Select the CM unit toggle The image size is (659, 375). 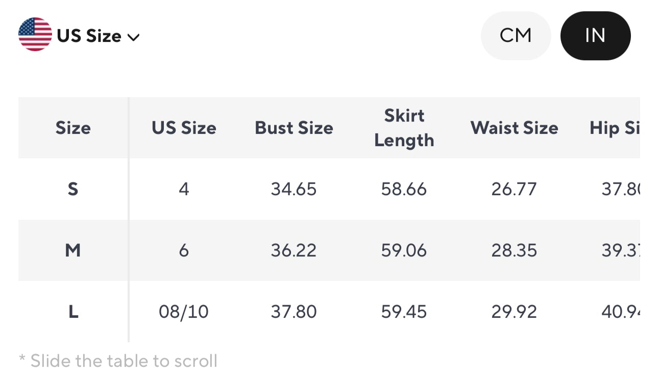(516, 35)
